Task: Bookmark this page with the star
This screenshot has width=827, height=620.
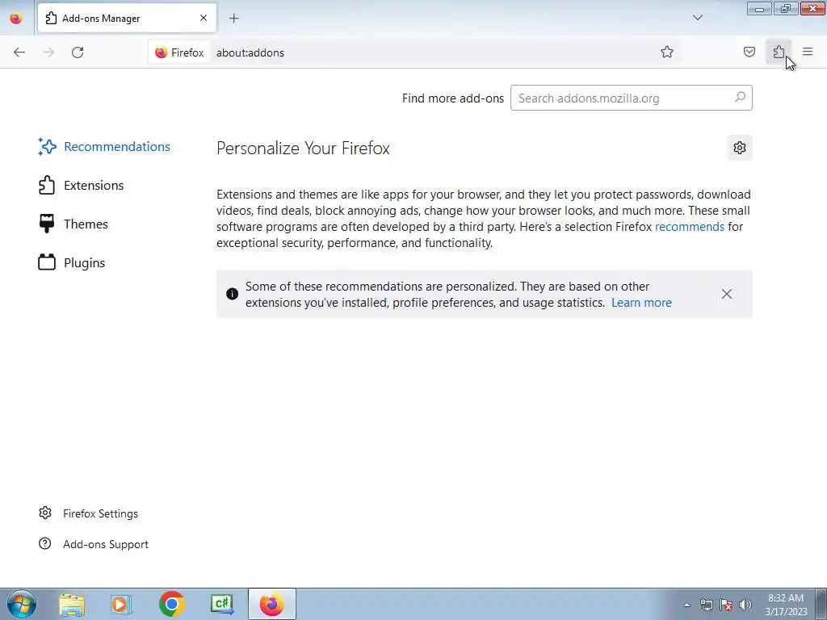Action: (x=666, y=52)
